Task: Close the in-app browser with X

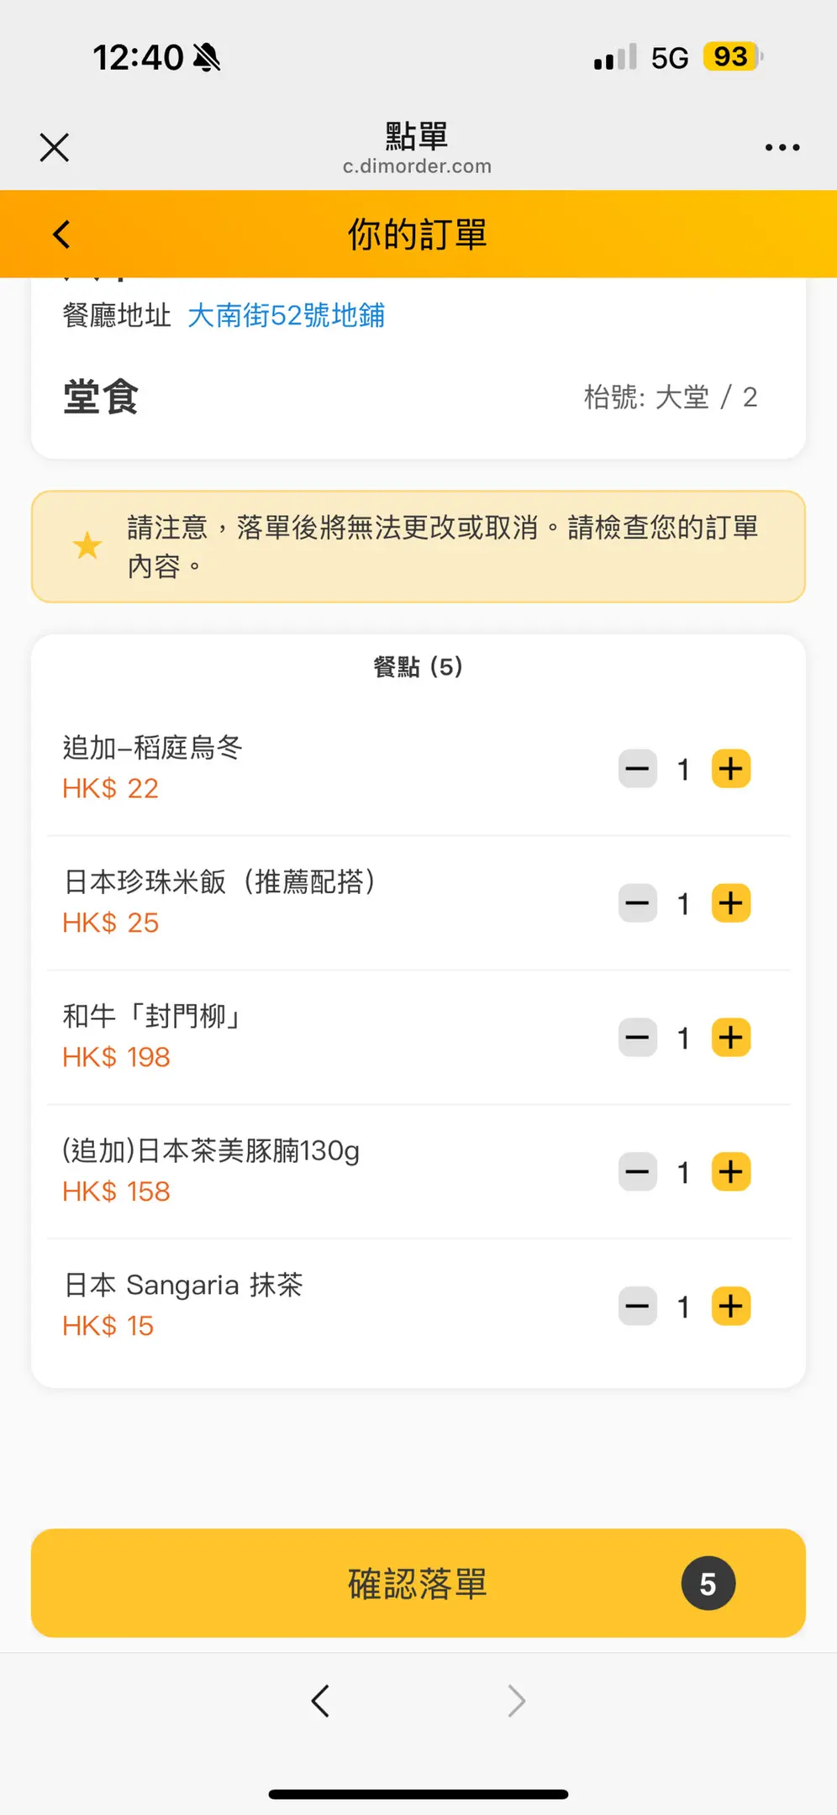Action: [x=55, y=147]
